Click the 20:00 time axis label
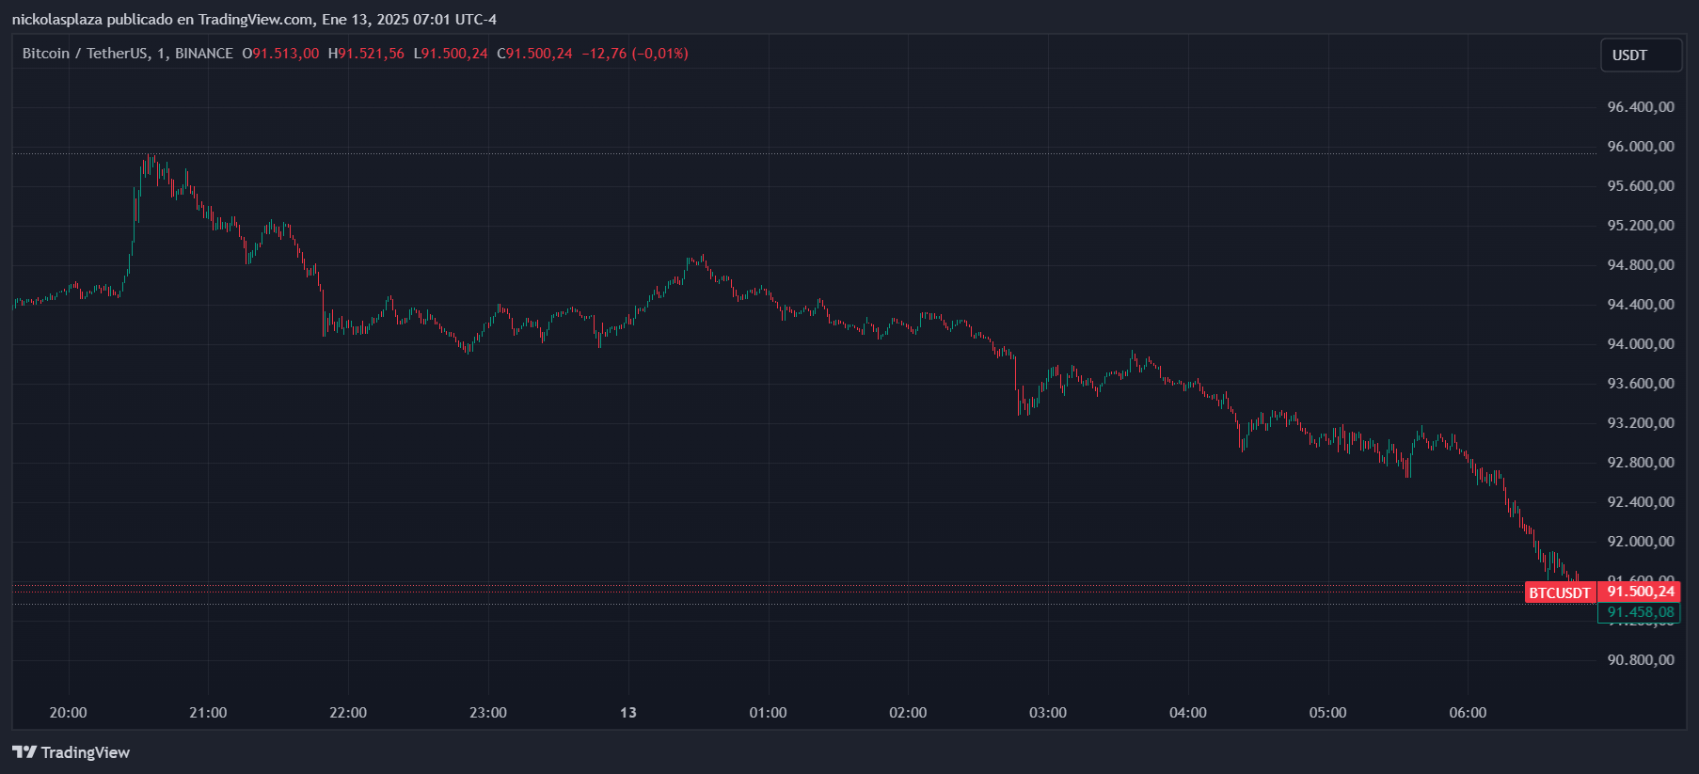Screen dimensions: 1699x774 coord(68,713)
